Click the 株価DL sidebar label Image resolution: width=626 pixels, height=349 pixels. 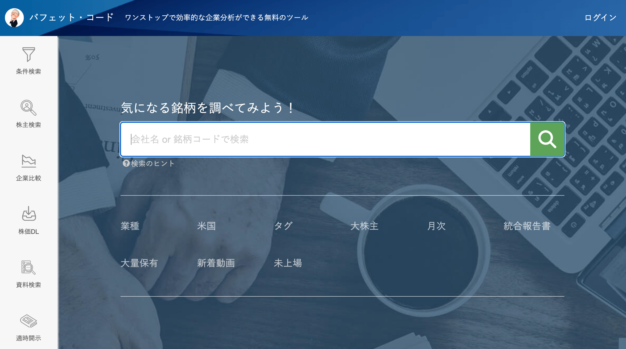[x=28, y=232]
